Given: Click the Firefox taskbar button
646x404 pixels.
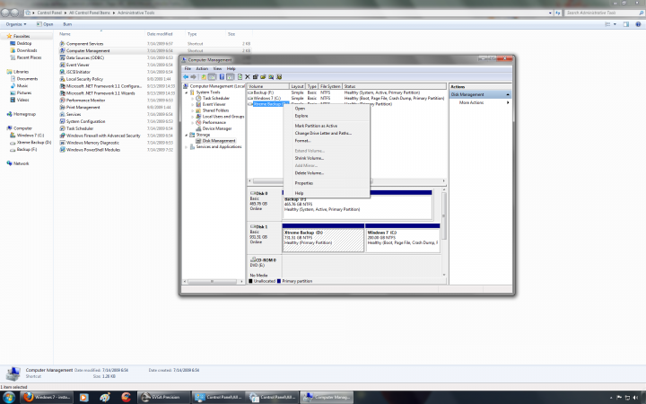Looking at the screenshot, I should 47,397.
